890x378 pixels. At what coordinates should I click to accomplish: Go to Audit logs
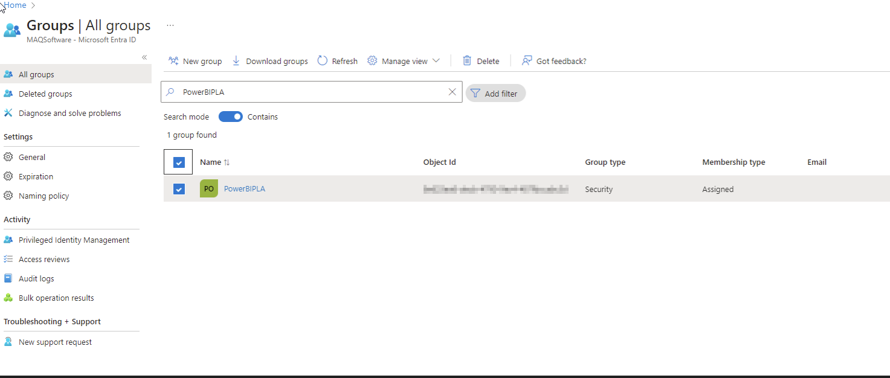[36, 279]
